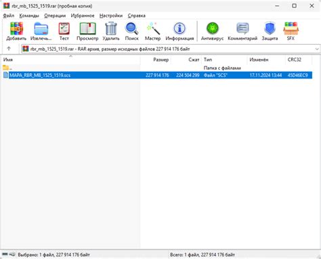Viewport: 321px width, 259px height.
Task: Add a Комментарий to the archive
Action: pyautogui.click(x=242, y=31)
